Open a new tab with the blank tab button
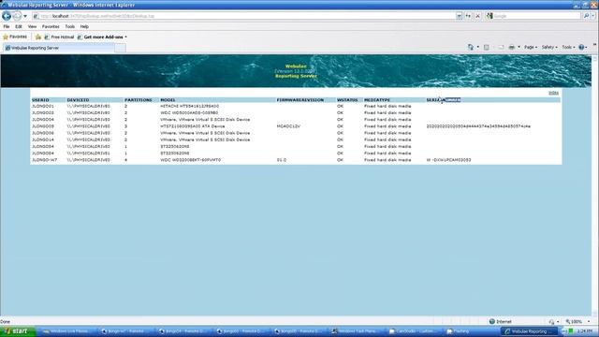The height and width of the screenshot is (337, 599). click(x=120, y=48)
